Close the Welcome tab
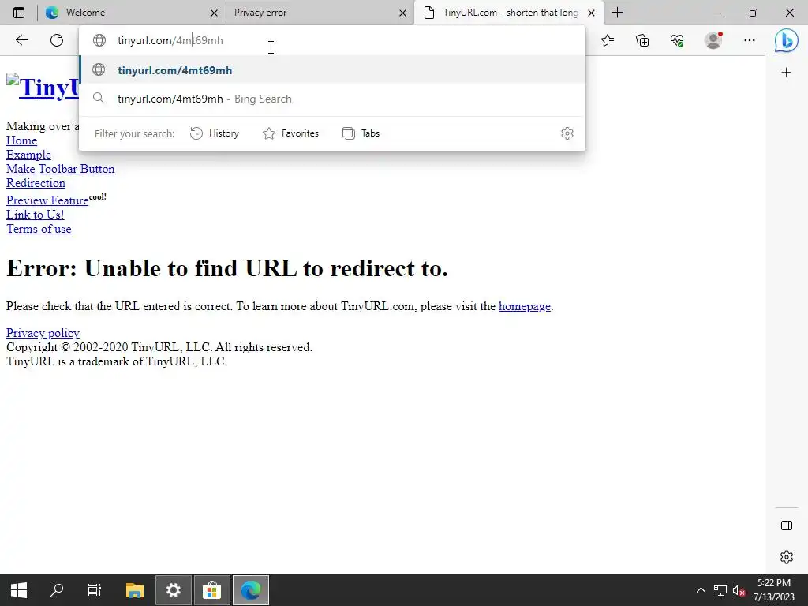 click(x=214, y=13)
